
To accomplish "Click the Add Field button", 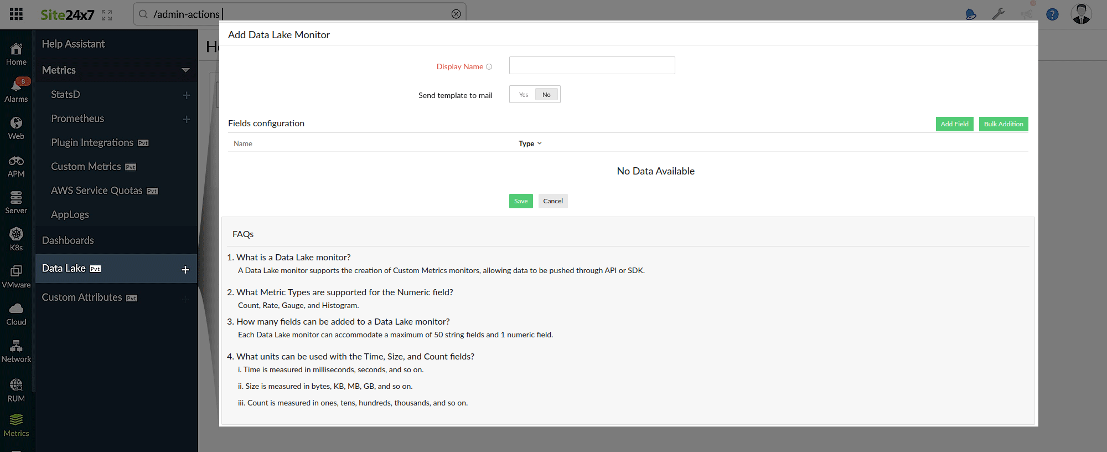I will pos(954,124).
